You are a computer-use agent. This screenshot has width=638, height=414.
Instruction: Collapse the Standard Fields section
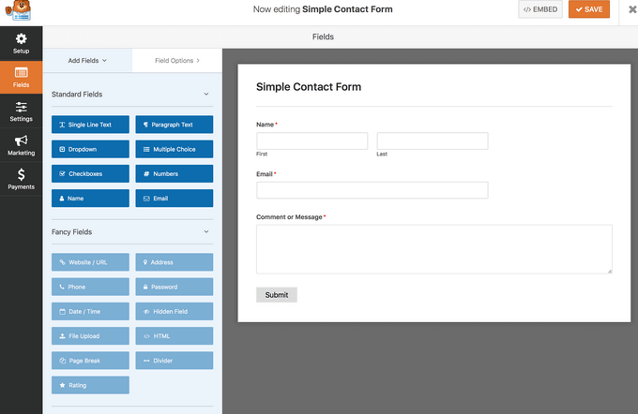click(x=206, y=95)
